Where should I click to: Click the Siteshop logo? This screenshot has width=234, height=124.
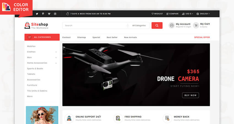point(36,25)
